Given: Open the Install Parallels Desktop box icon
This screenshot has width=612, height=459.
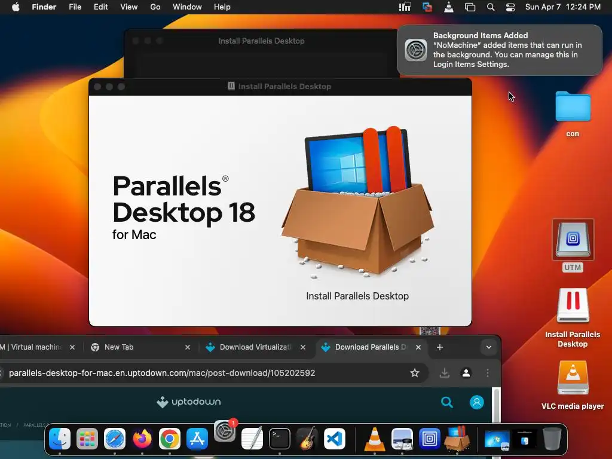Looking at the screenshot, I should tap(357, 202).
